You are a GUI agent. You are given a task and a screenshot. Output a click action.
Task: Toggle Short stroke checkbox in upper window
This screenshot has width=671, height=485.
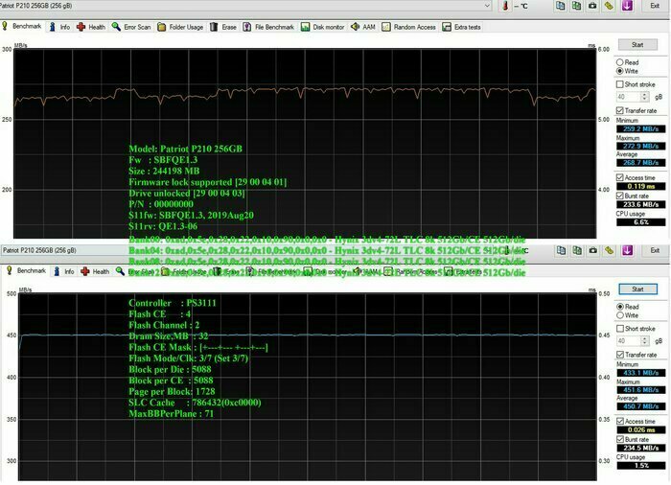(619, 84)
